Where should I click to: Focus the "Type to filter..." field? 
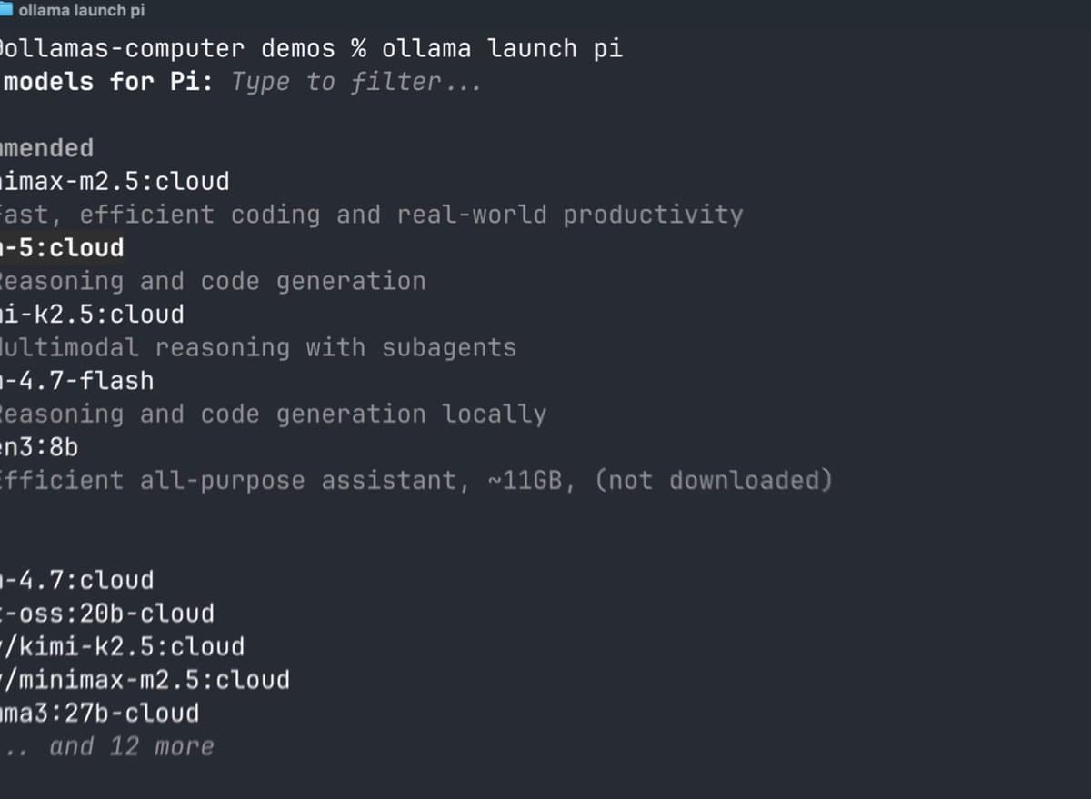356,82
